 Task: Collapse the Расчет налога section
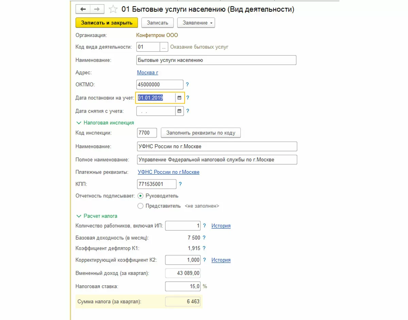click(79, 216)
